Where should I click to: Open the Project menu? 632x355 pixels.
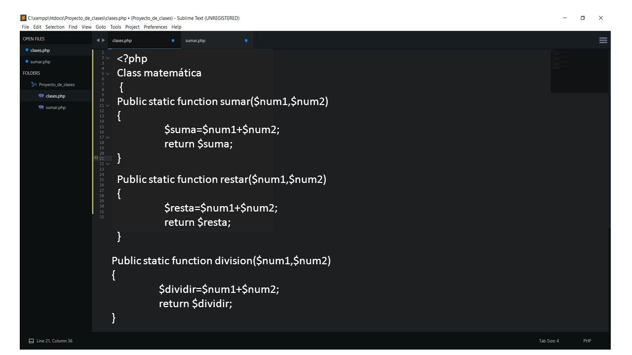pyautogui.click(x=132, y=27)
